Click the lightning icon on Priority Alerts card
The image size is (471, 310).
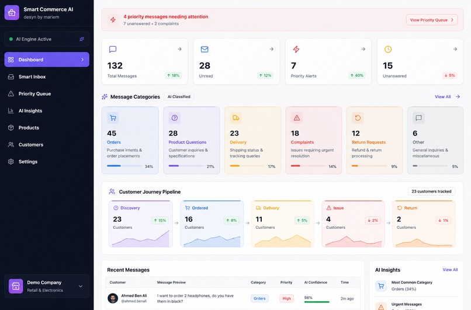tap(296, 49)
